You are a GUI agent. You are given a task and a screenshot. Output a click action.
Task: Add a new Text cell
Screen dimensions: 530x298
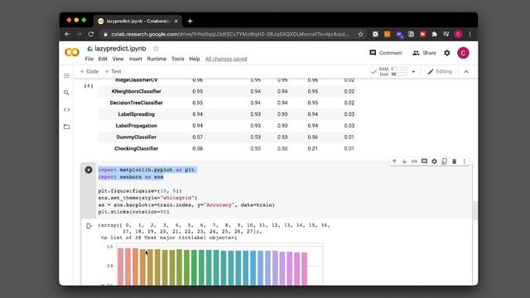113,72
